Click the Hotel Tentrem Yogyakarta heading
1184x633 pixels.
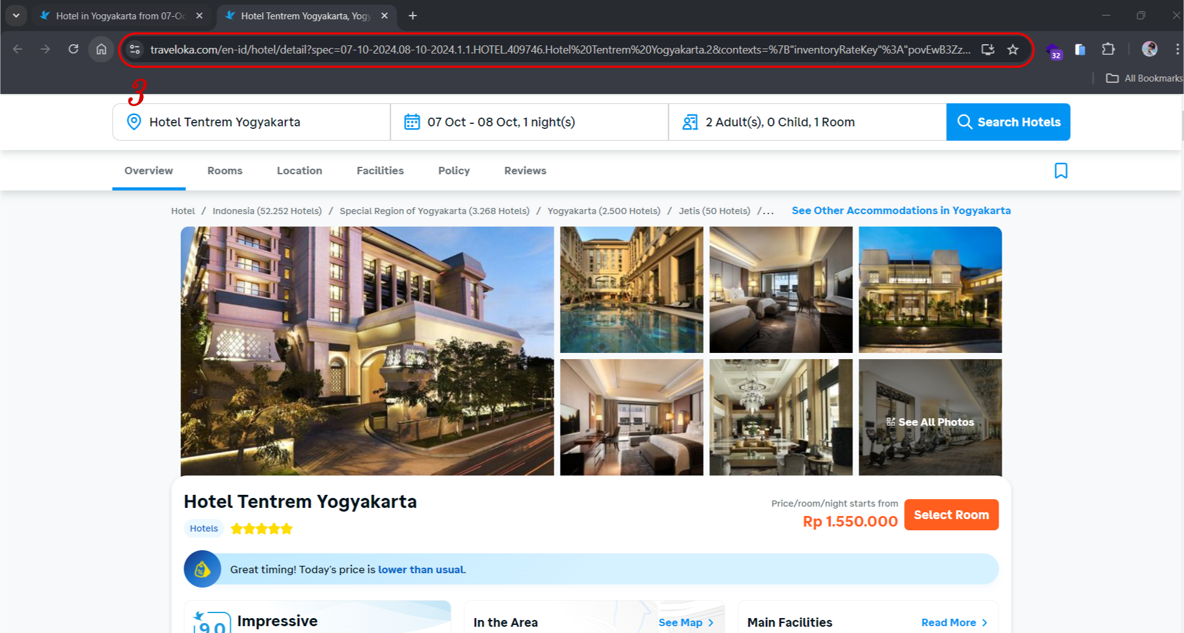pos(300,502)
